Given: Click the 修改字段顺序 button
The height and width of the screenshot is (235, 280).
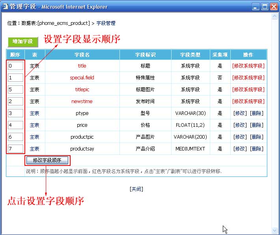Looking at the screenshot, I should tap(47, 160).
